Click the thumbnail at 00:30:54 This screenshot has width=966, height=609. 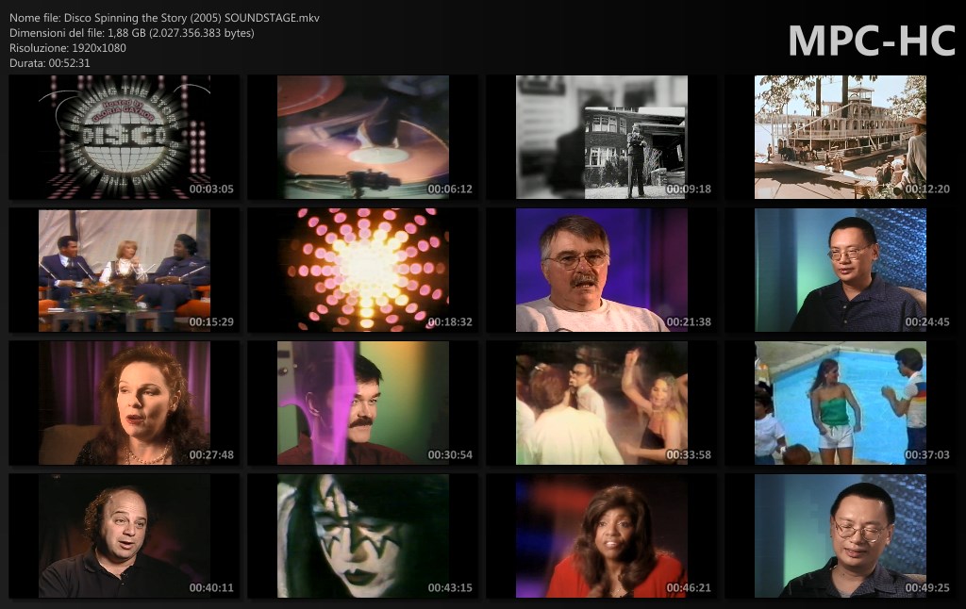pyautogui.click(x=362, y=403)
